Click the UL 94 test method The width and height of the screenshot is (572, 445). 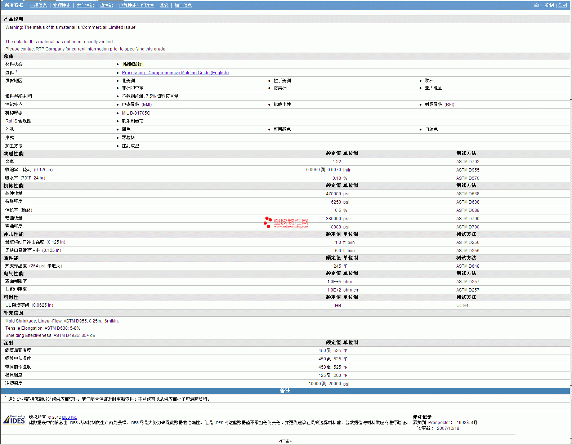pos(462,306)
